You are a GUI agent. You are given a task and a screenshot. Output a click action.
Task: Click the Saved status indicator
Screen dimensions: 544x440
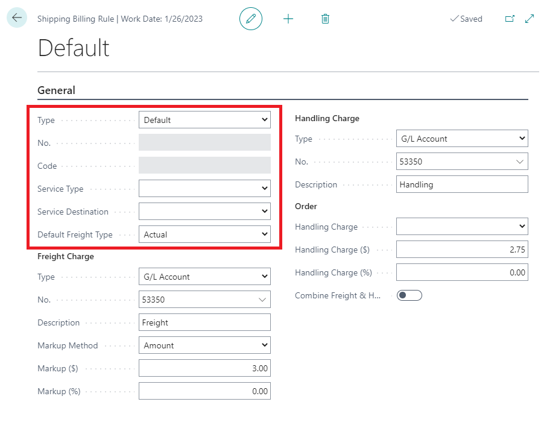coord(466,19)
